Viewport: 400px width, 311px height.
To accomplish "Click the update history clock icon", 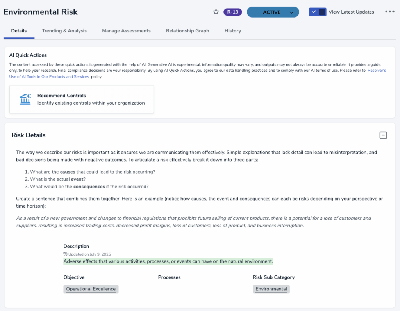I will click(65, 254).
